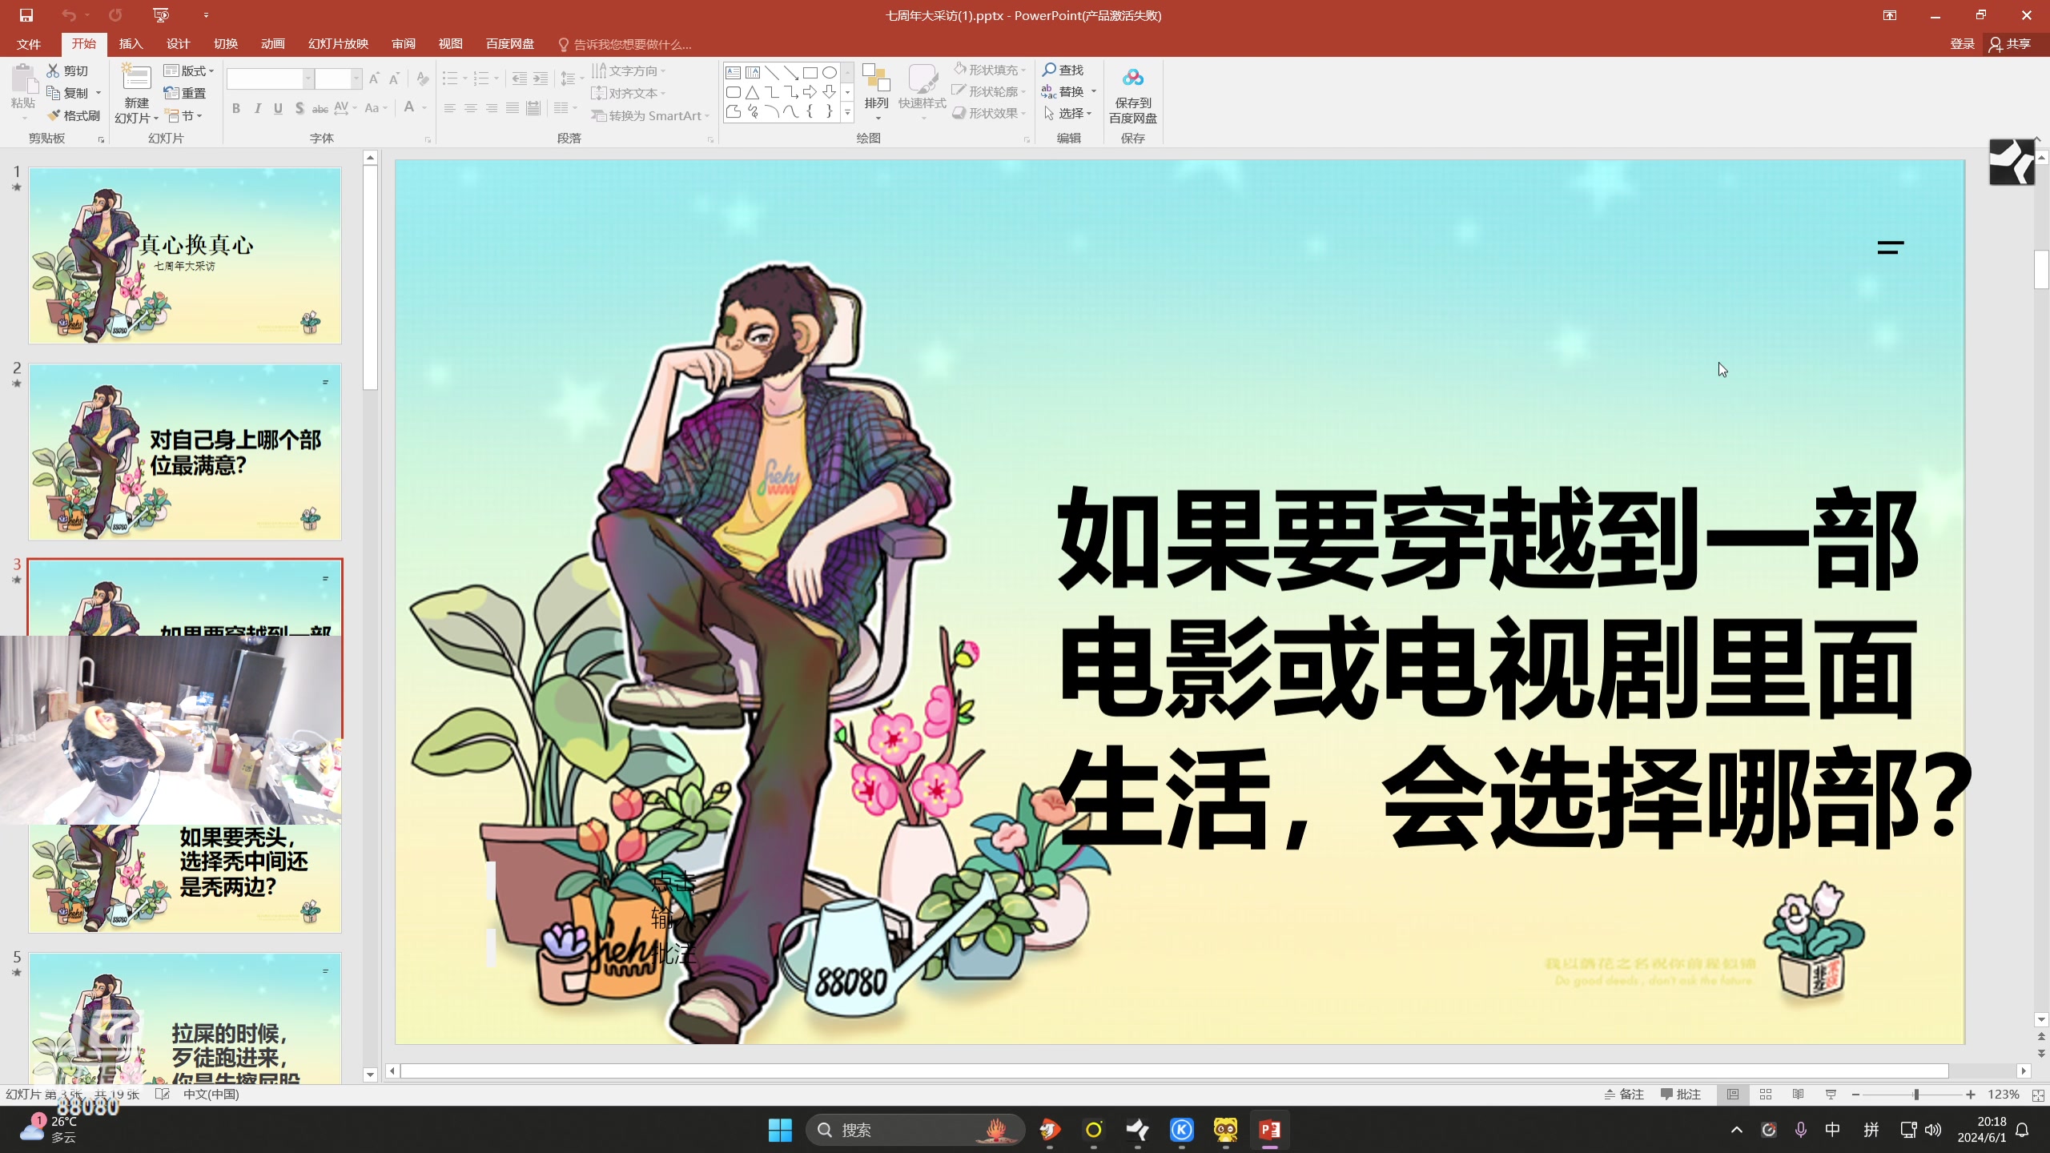Click the 登录 sign-in button

click(1962, 44)
